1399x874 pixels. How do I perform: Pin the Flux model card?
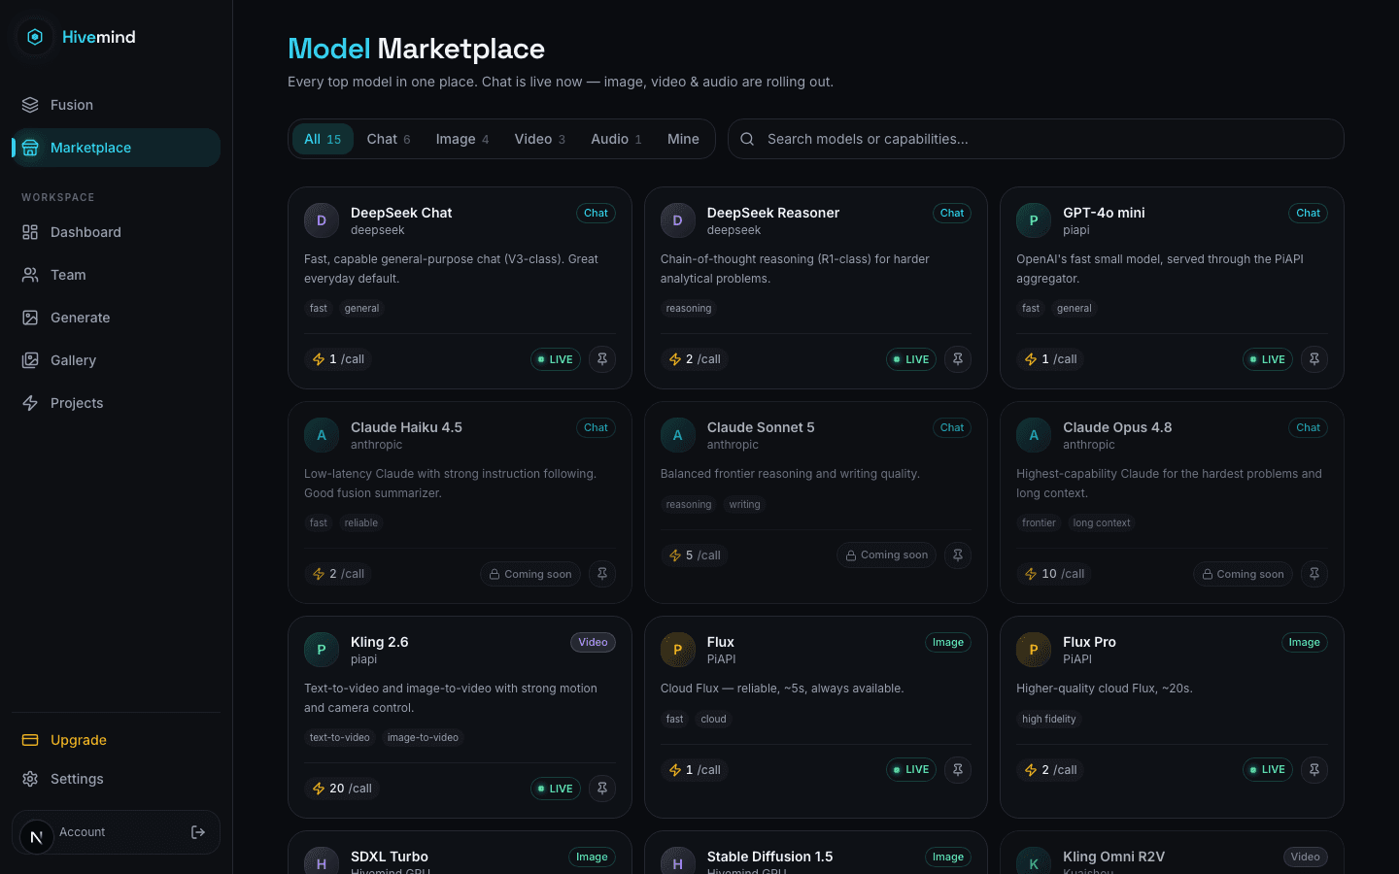click(x=958, y=770)
